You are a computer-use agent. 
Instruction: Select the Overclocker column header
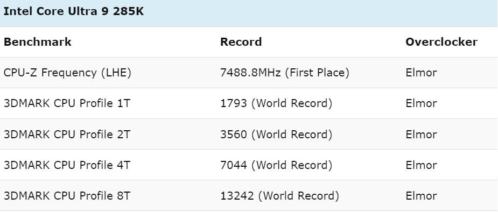pyautogui.click(x=441, y=42)
